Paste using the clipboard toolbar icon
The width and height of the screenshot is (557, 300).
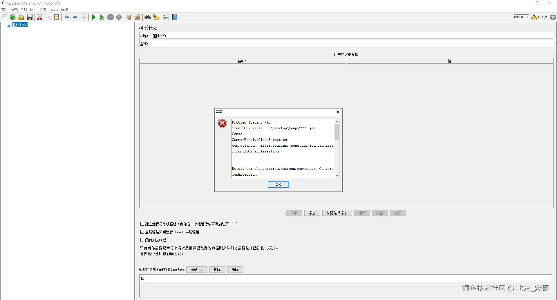(57, 17)
